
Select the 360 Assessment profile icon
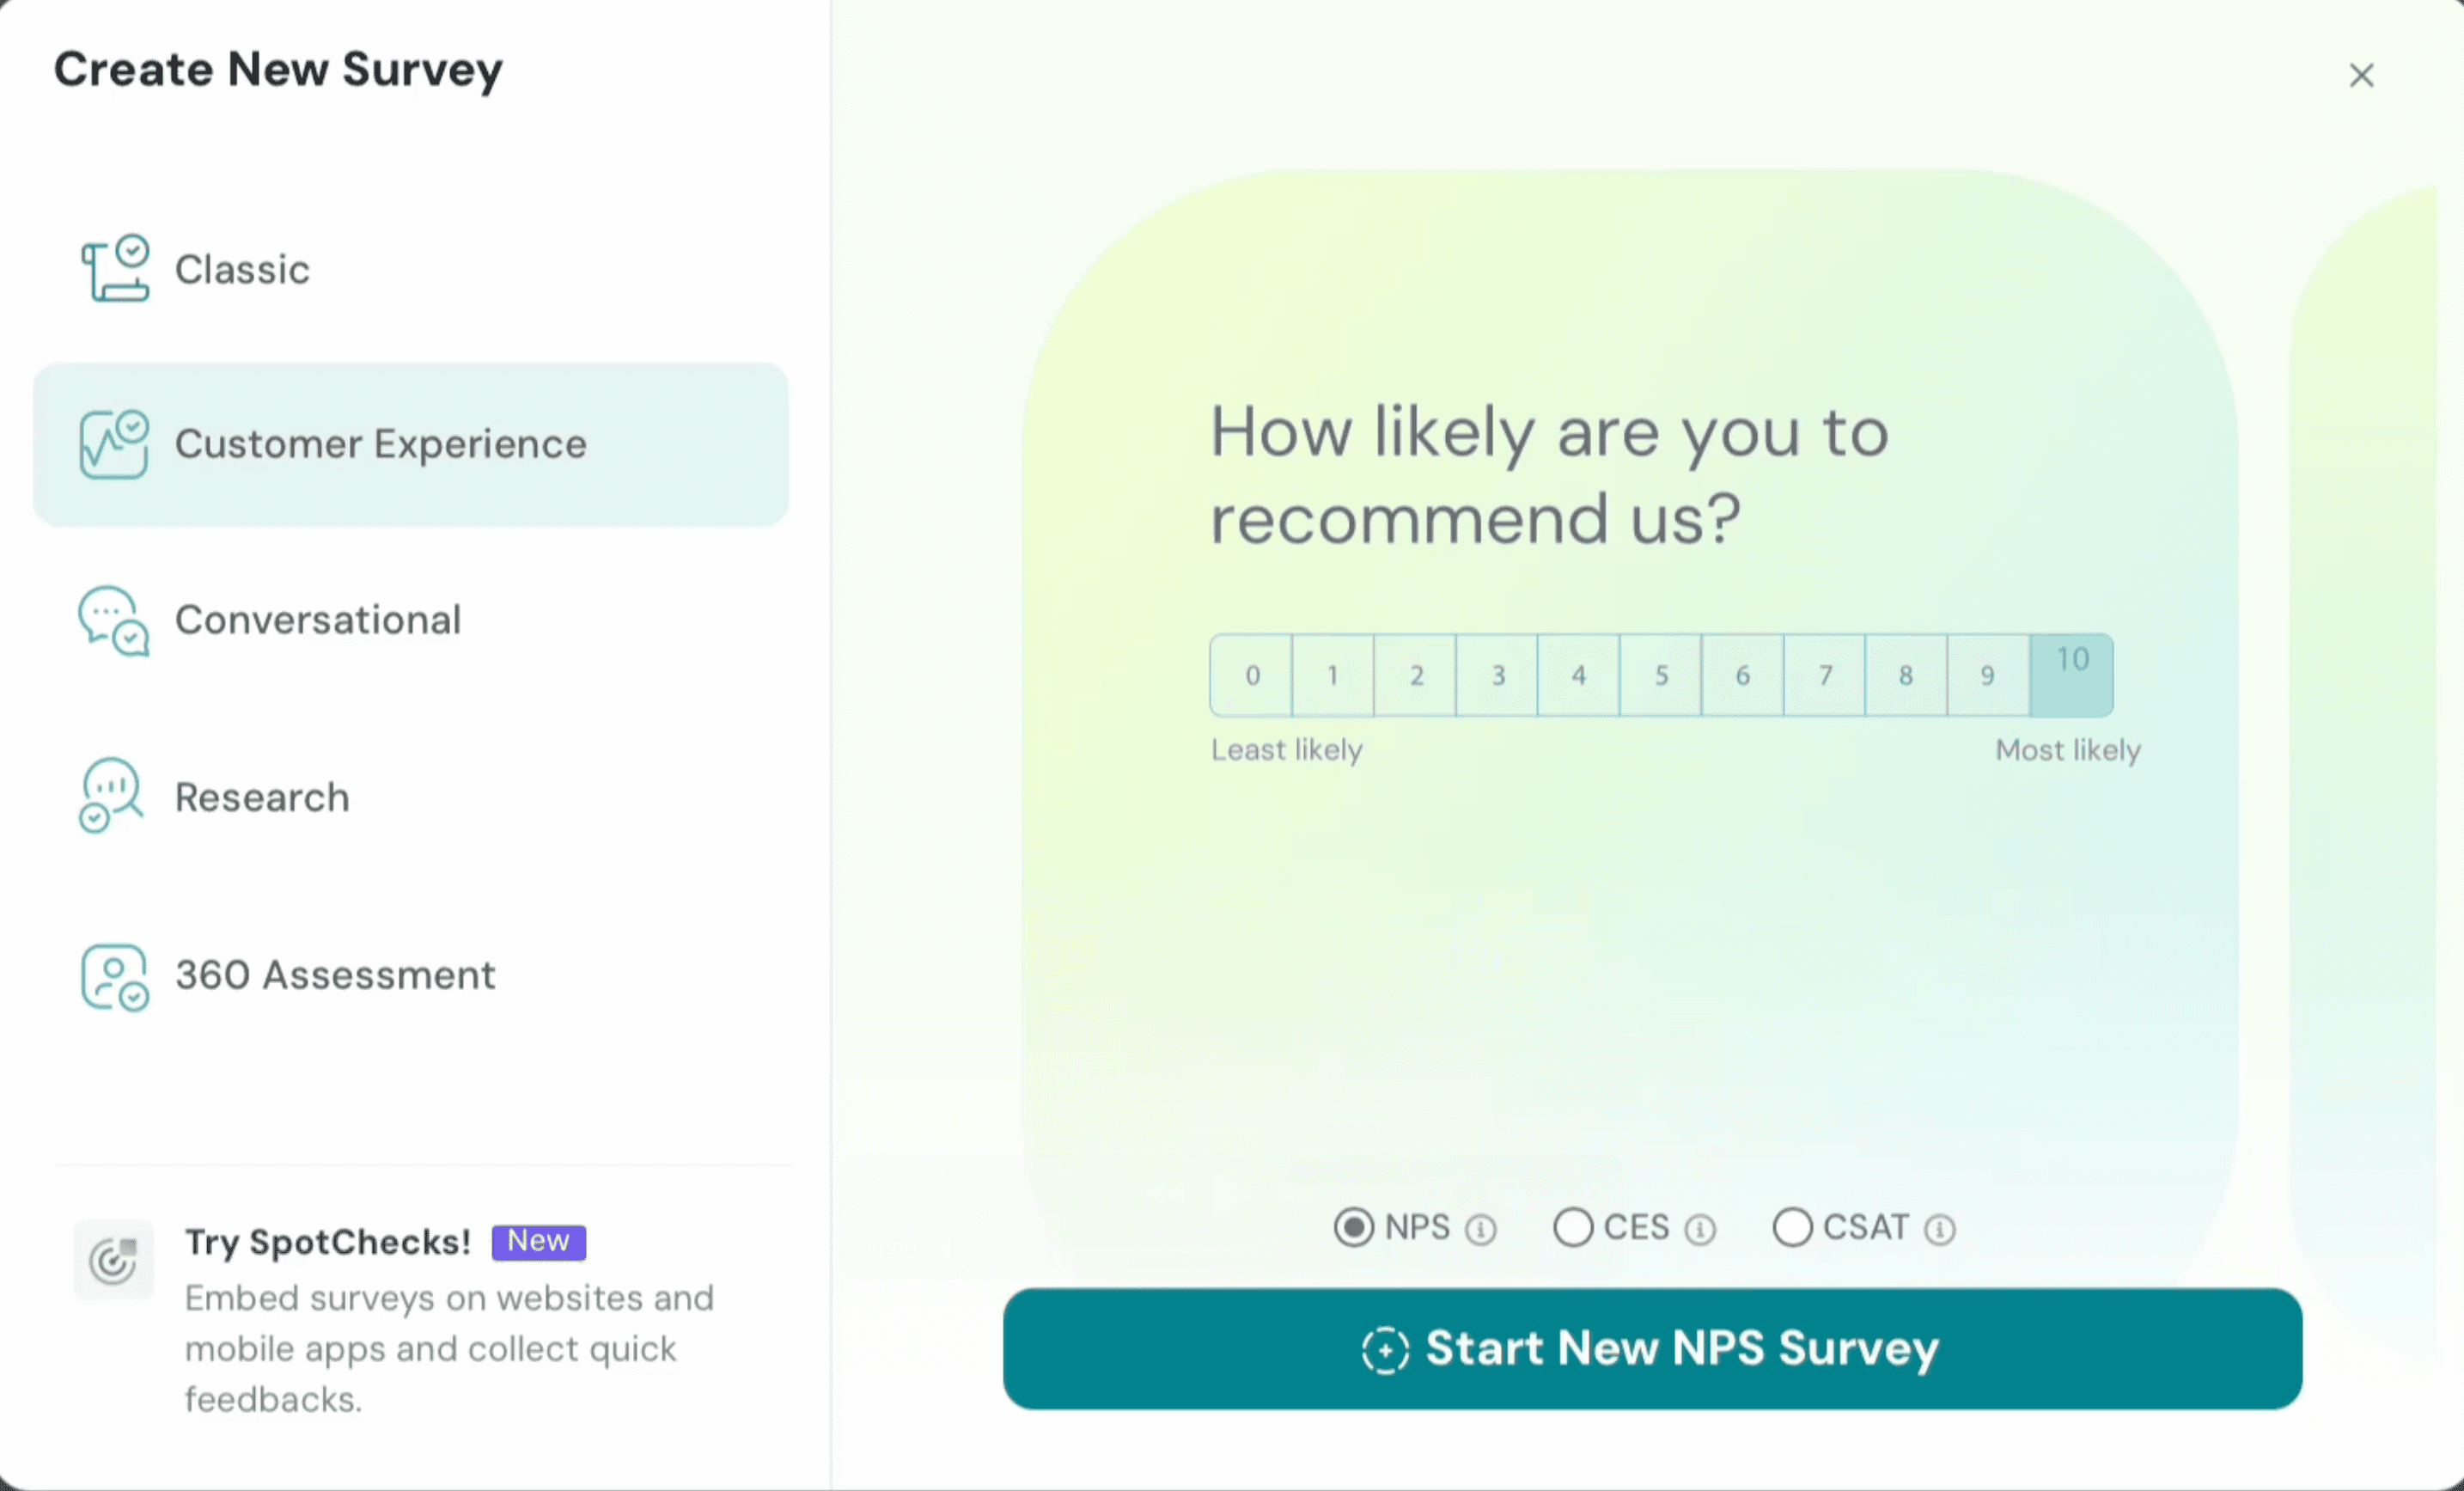point(113,976)
